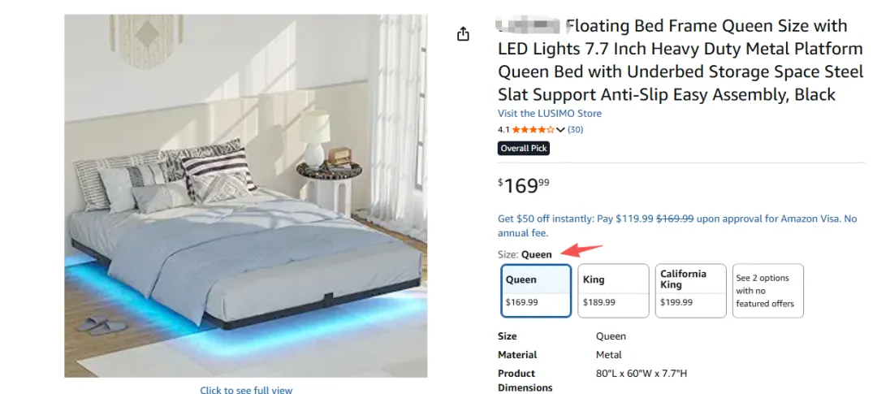Click the Metal material value
The height and width of the screenshot is (394, 877).
609,355
